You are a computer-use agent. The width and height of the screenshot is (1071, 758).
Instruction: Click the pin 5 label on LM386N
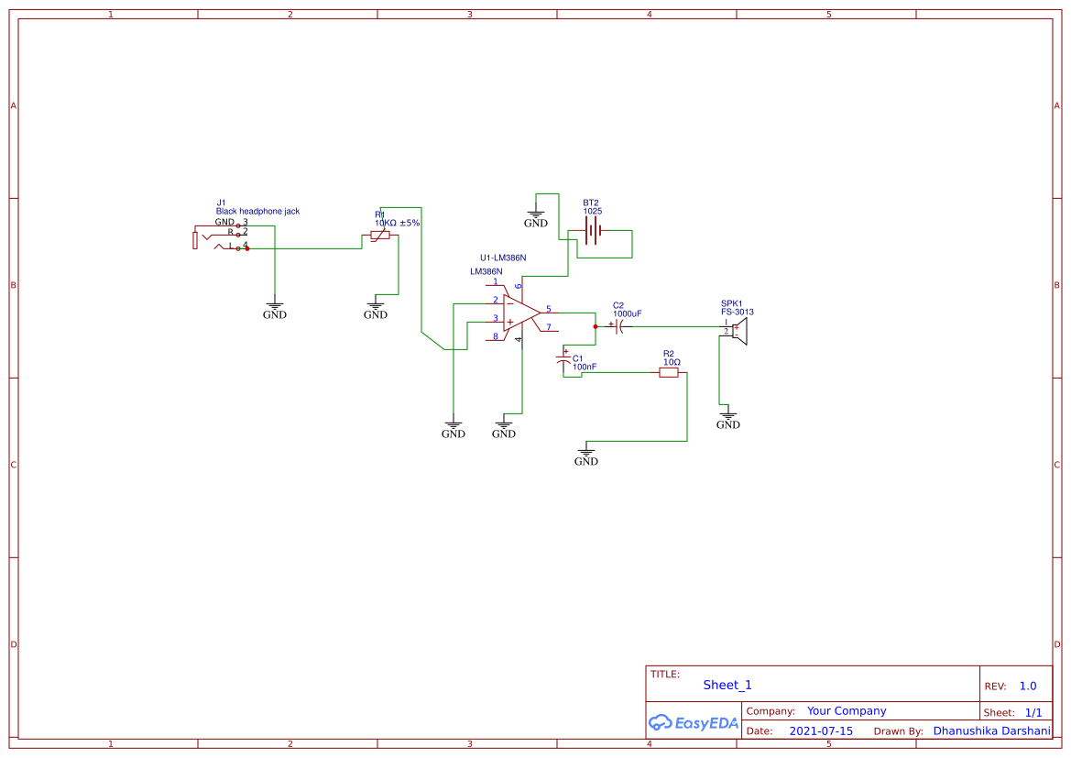[548, 311]
